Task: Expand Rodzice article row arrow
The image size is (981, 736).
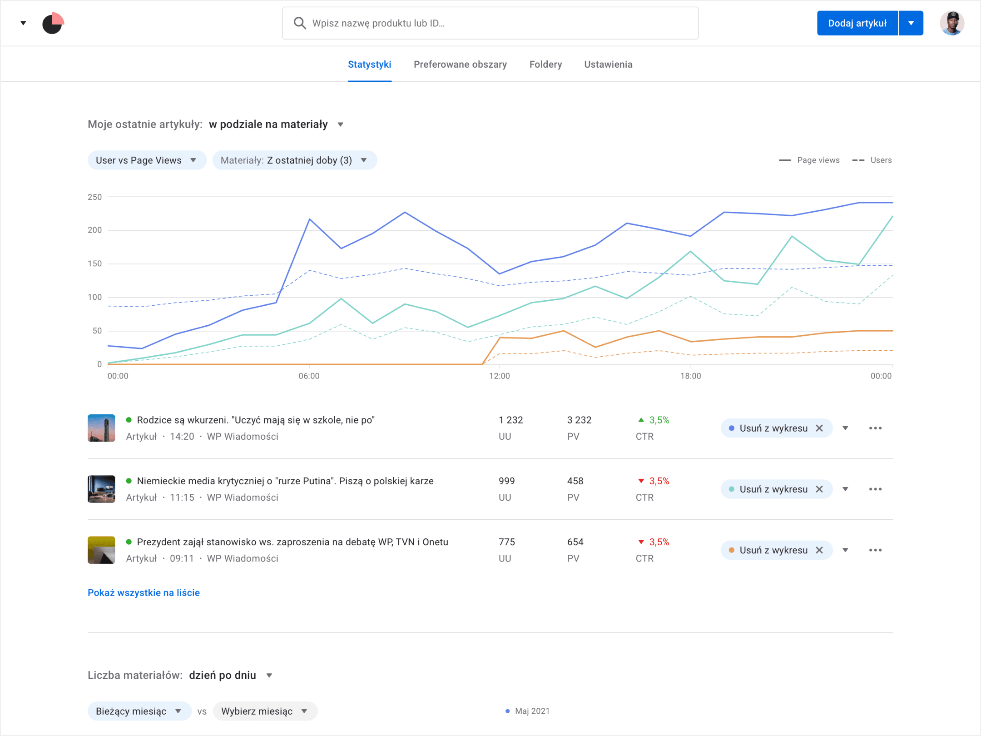Action: point(845,428)
